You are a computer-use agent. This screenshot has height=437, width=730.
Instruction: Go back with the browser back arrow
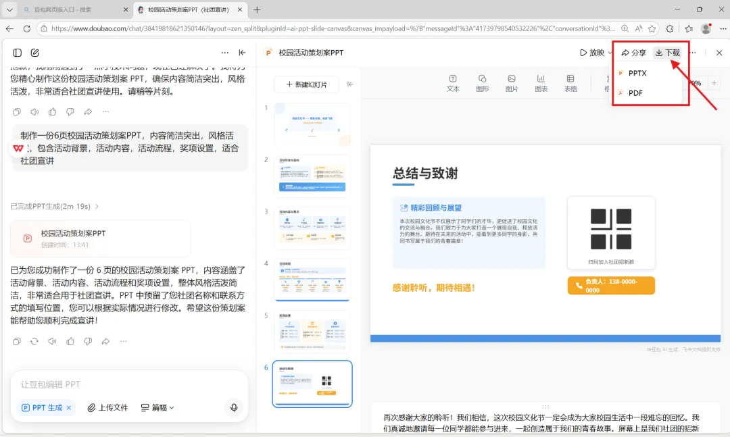(9, 28)
